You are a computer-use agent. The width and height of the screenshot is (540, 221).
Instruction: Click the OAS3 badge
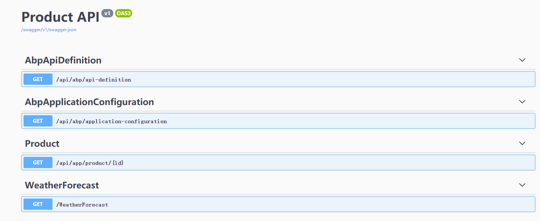(123, 13)
